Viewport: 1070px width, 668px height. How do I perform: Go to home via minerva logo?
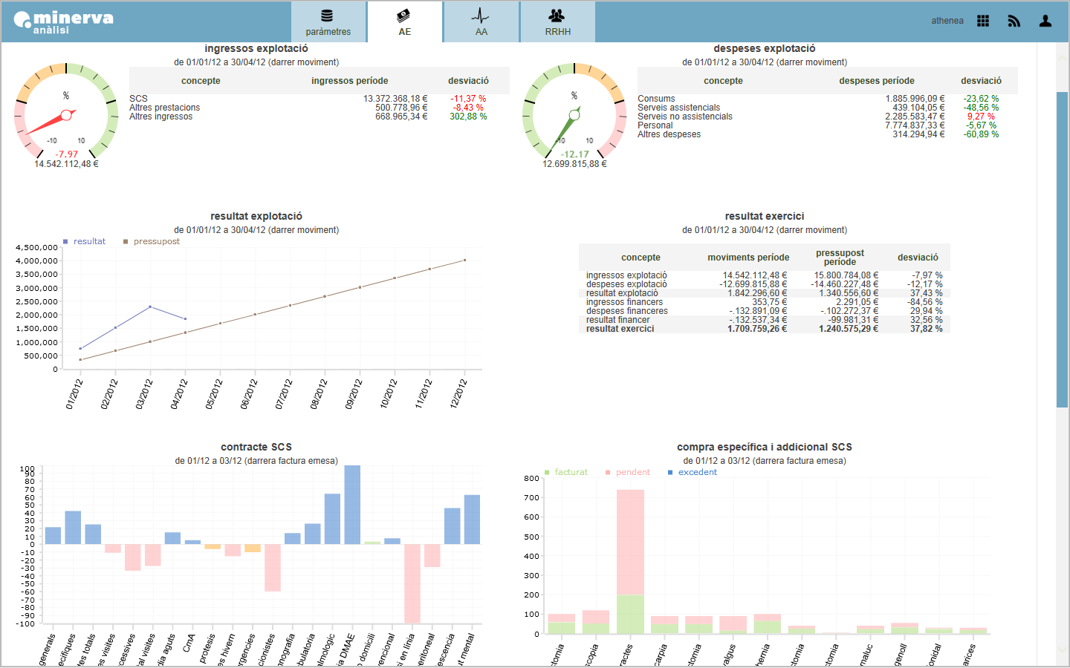[64, 22]
